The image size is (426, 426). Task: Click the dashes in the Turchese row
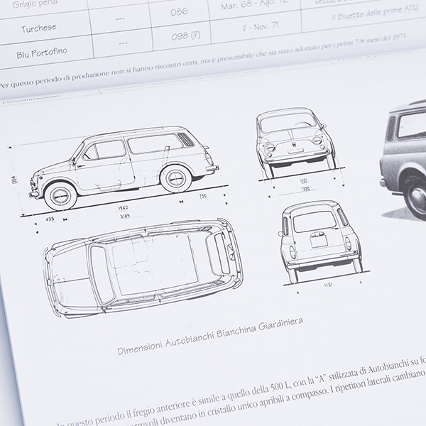120,18
